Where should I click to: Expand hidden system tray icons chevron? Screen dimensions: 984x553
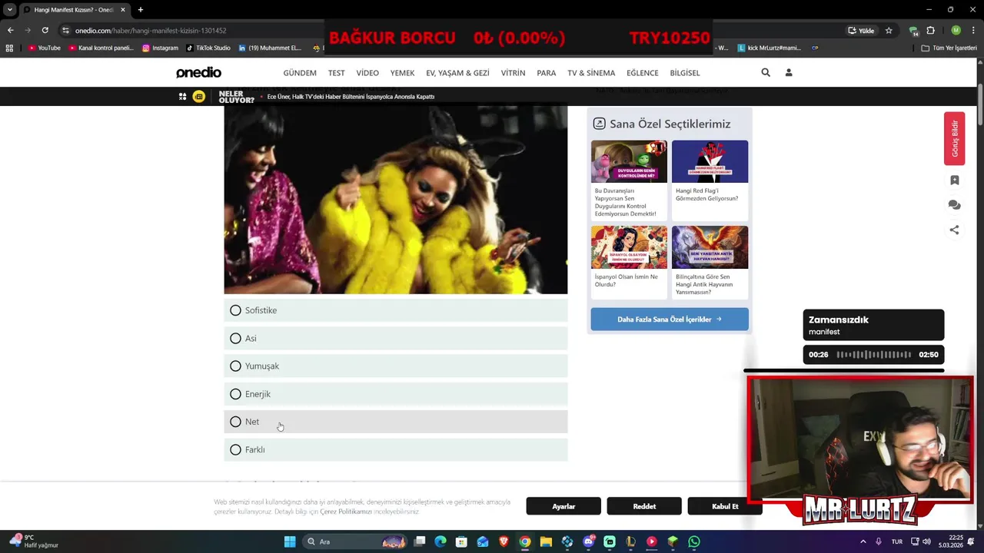tap(863, 541)
